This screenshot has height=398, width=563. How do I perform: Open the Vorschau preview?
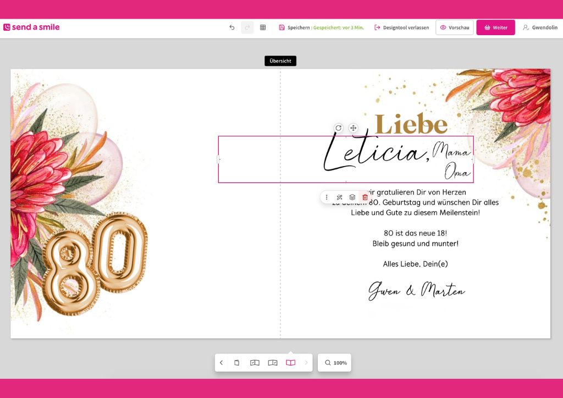coord(455,27)
